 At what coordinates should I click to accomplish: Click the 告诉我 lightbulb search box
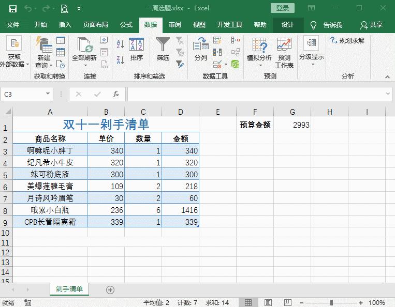pyautogui.click(x=327, y=25)
